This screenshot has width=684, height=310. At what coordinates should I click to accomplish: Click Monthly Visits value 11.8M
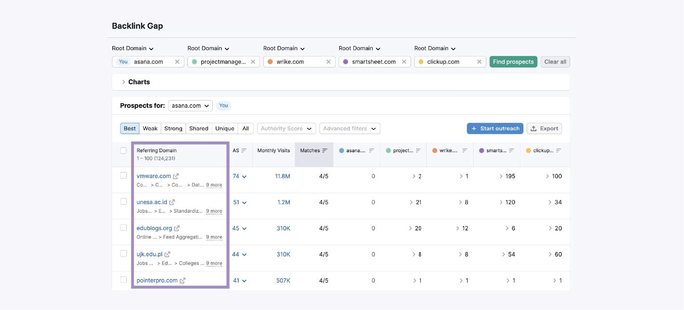pos(283,177)
